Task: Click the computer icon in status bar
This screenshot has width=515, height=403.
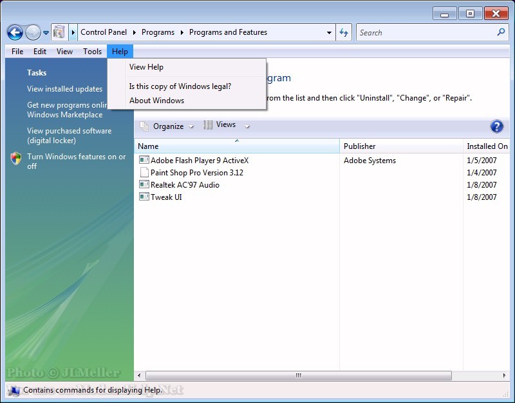Action: click(x=14, y=390)
